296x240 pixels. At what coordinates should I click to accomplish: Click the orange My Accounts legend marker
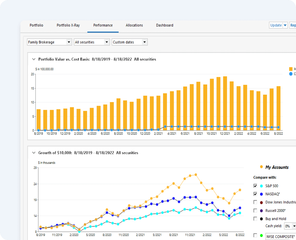(x=261, y=167)
